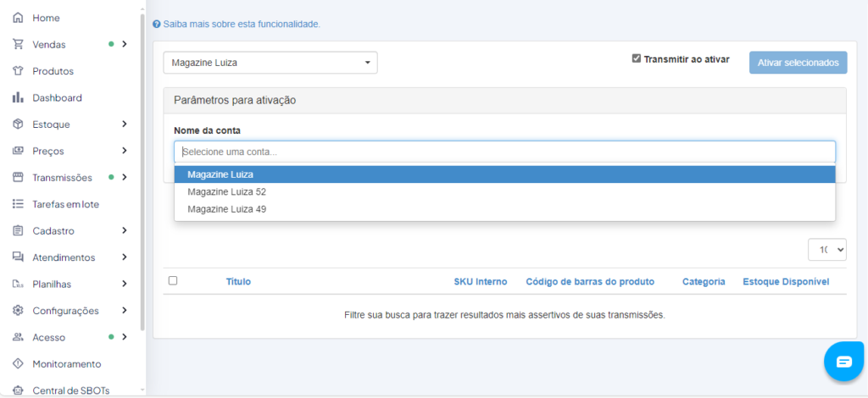The image size is (868, 398).
Task: Sort by the Estoque Disponível column header
Action: 786,282
